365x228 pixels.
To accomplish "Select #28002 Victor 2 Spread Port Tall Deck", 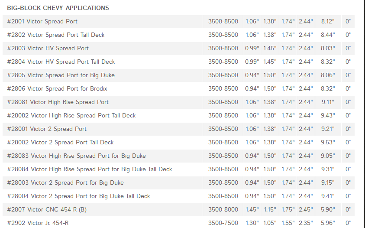I will click(60, 142).
